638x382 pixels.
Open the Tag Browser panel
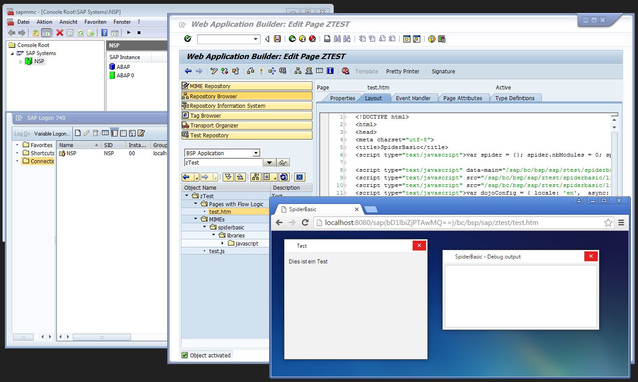[247, 115]
